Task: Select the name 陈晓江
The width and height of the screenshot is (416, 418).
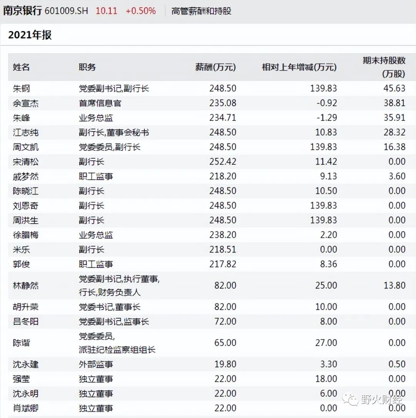Action: [x=26, y=191]
